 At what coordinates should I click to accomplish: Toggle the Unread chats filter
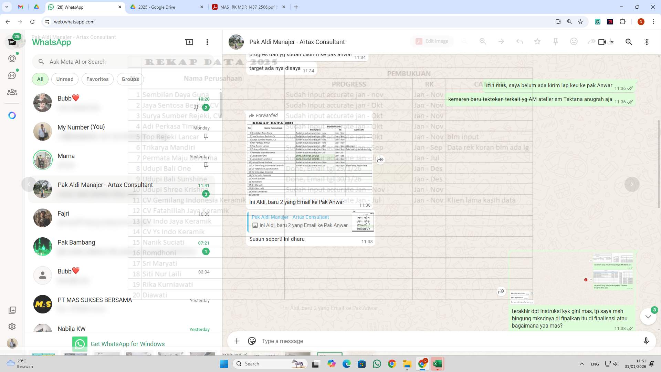coord(65,79)
